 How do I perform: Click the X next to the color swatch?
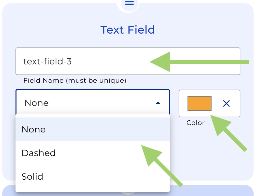coord(226,103)
